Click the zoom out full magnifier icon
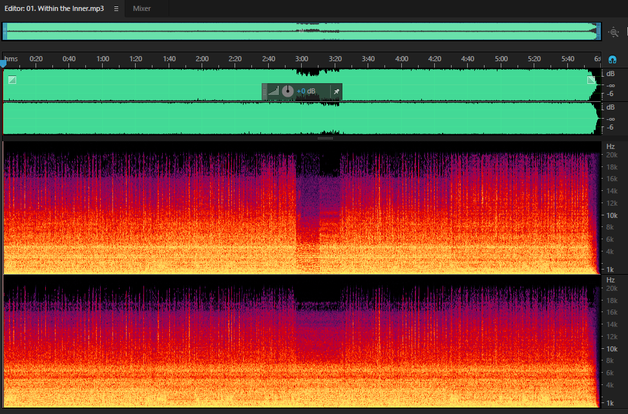628x414 pixels. point(613,32)
